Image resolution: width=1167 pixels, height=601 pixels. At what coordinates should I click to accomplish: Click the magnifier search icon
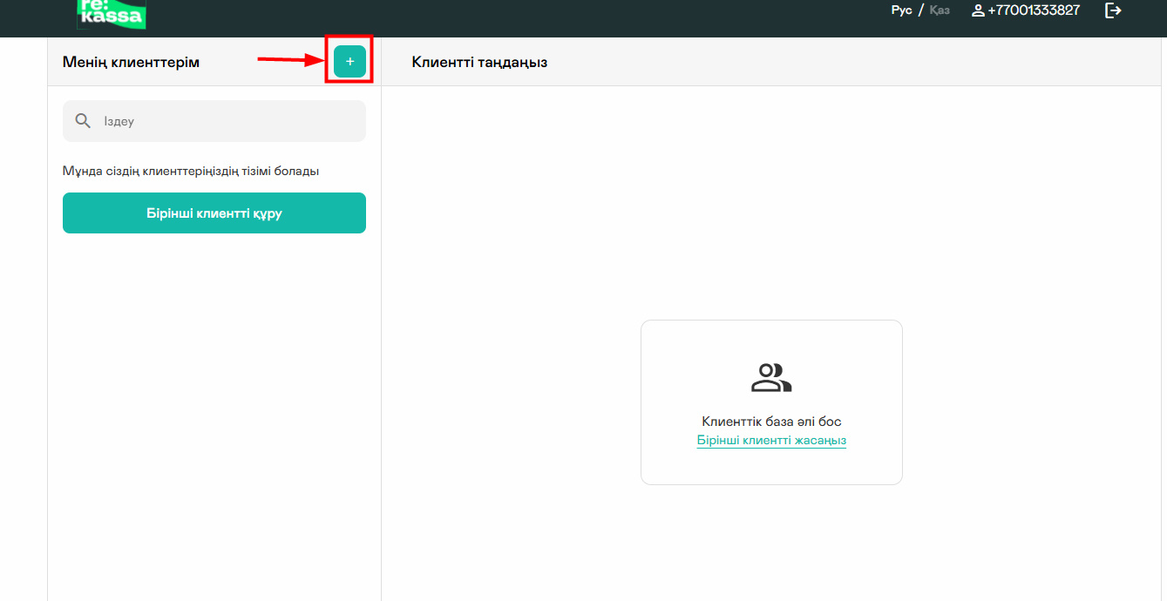point(83,121)
